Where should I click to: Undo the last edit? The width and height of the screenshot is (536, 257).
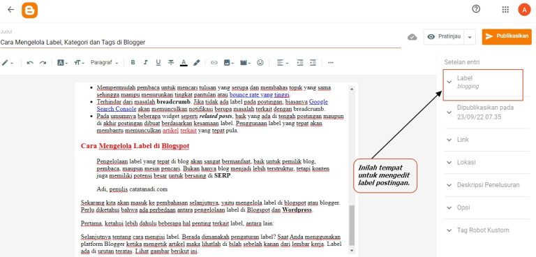30,63
